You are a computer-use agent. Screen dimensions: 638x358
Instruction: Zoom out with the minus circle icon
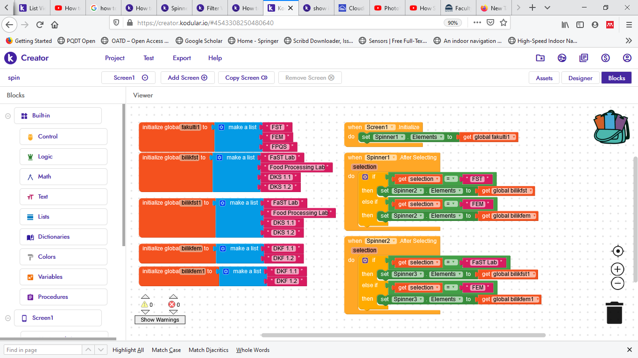pos(617,283)
